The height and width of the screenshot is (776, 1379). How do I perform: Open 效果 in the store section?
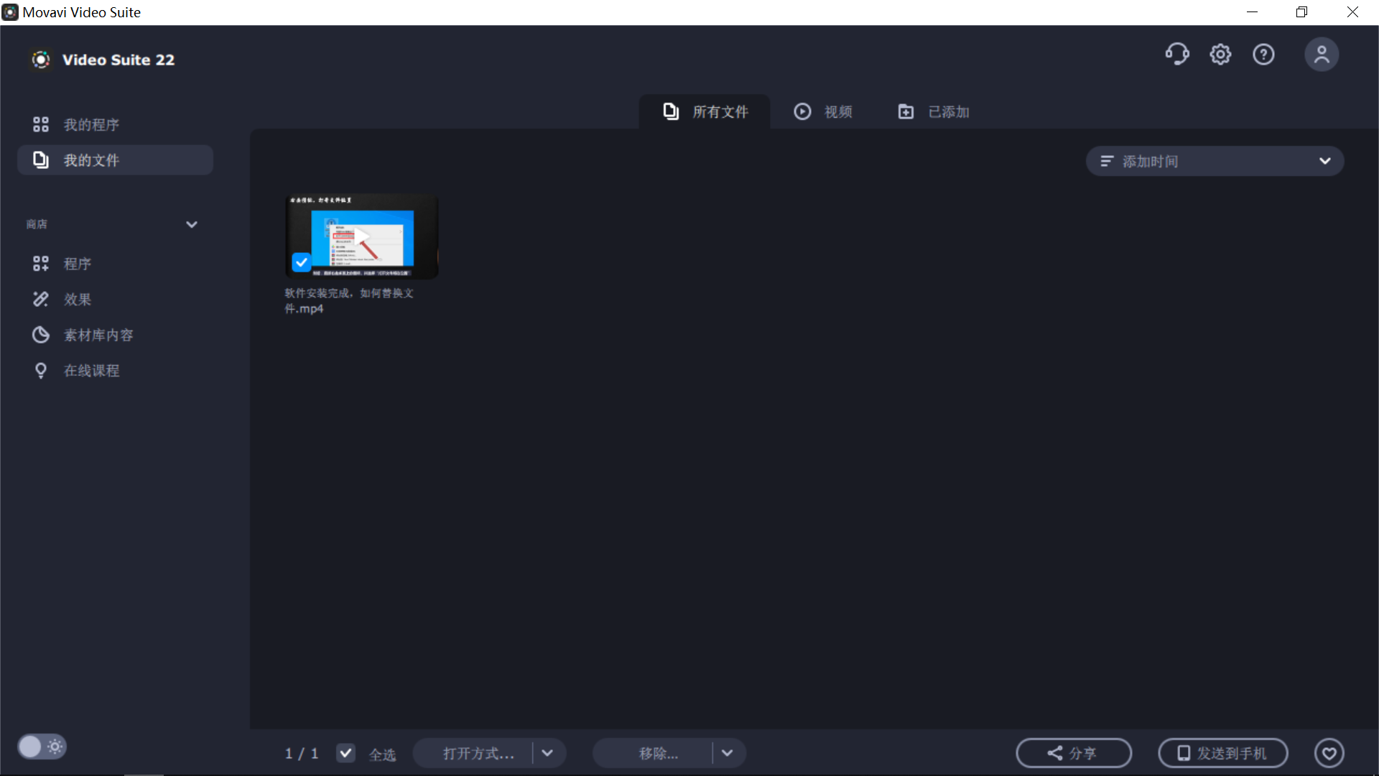pos(115,299)
